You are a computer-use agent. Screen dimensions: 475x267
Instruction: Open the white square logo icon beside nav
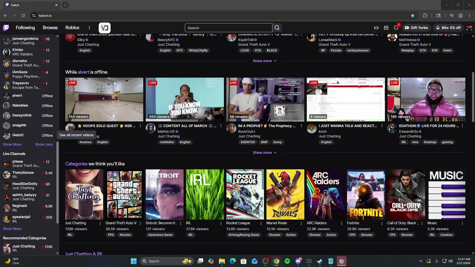(x=105, y=28)
